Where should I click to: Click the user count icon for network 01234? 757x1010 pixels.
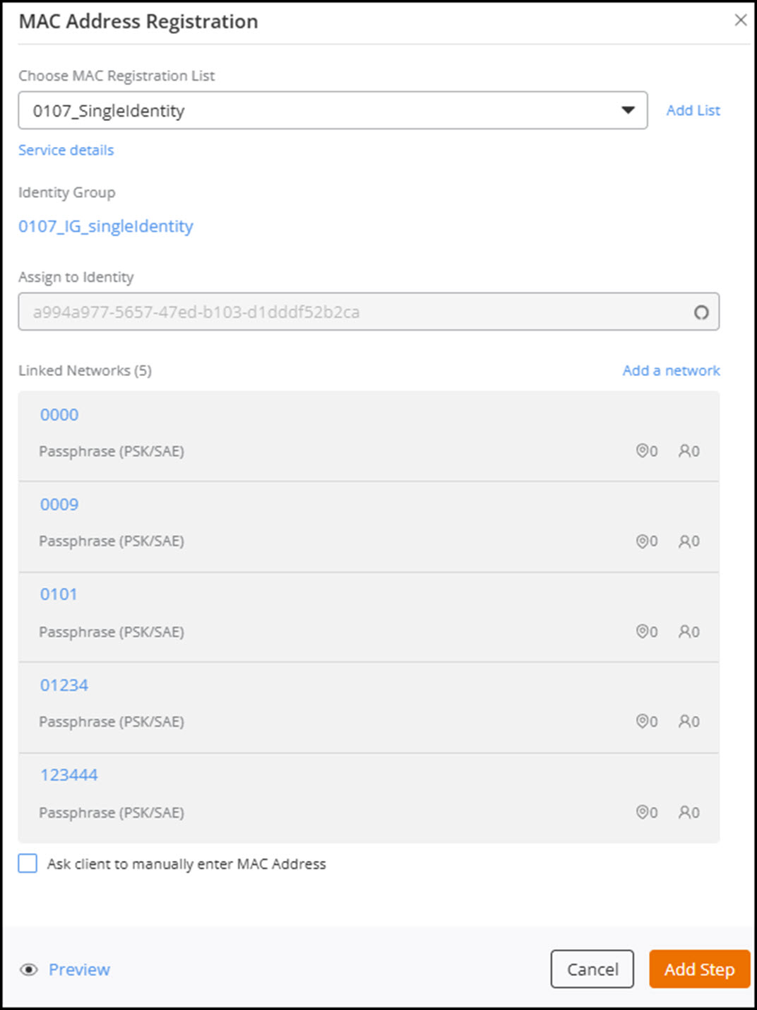coord(684,721)
